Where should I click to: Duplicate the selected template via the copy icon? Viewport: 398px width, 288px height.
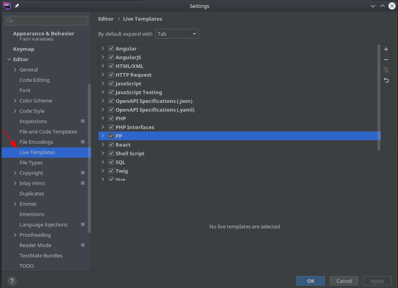[386, 70]
